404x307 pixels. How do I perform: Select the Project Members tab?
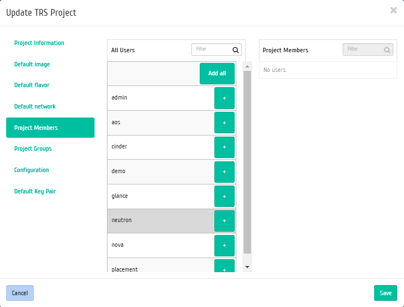tap(50, 128)
